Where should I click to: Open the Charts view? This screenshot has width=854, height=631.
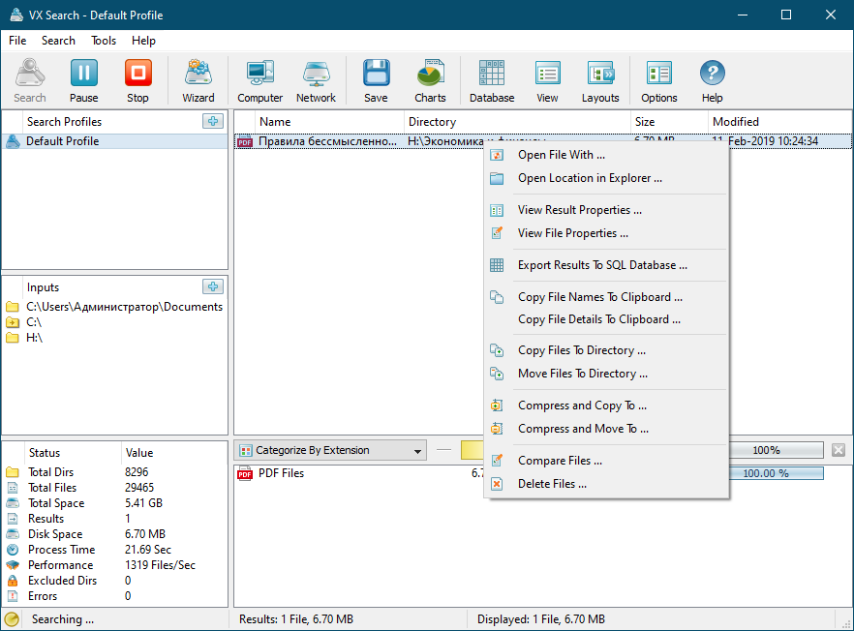coord(430,81)
